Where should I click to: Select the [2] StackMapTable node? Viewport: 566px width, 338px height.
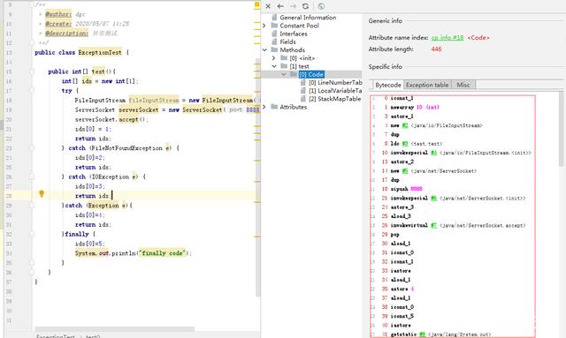tap(334, 99)
